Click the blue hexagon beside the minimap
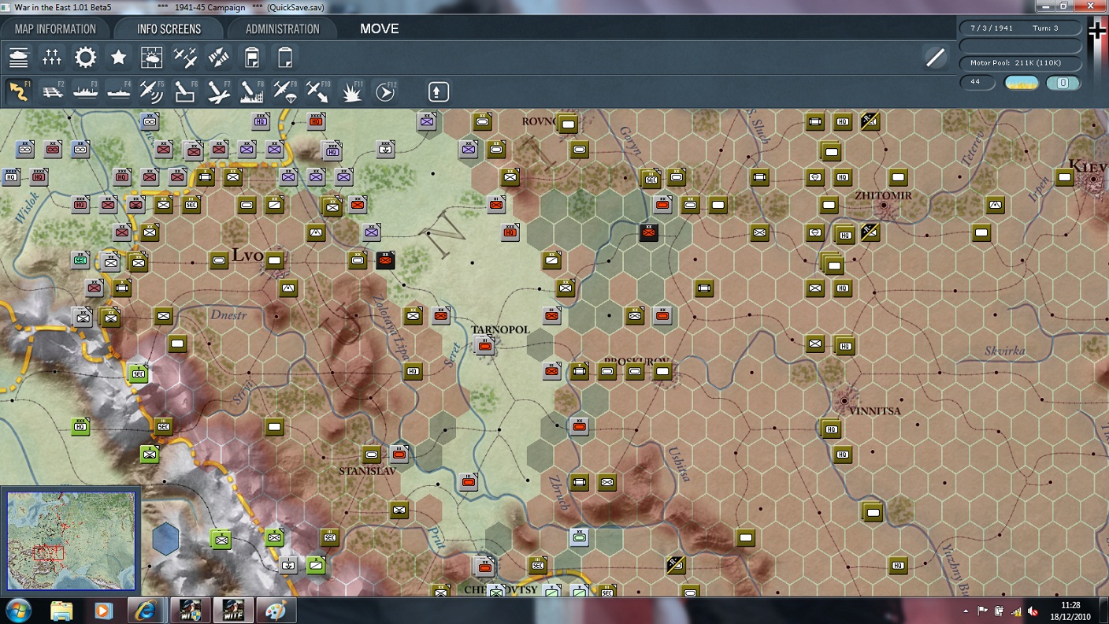Image resolution: width=1109 pixels, height=624 pixels. pyautogui.click(x=165, y=539)
